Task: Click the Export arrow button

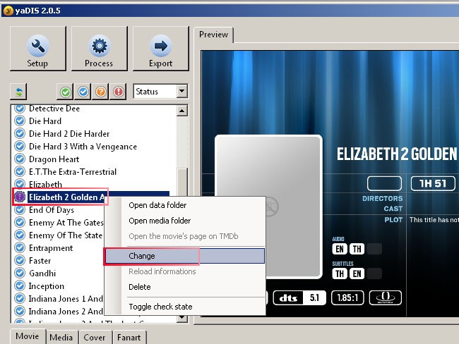Action: pyautogui.click(x=161, y=49)
